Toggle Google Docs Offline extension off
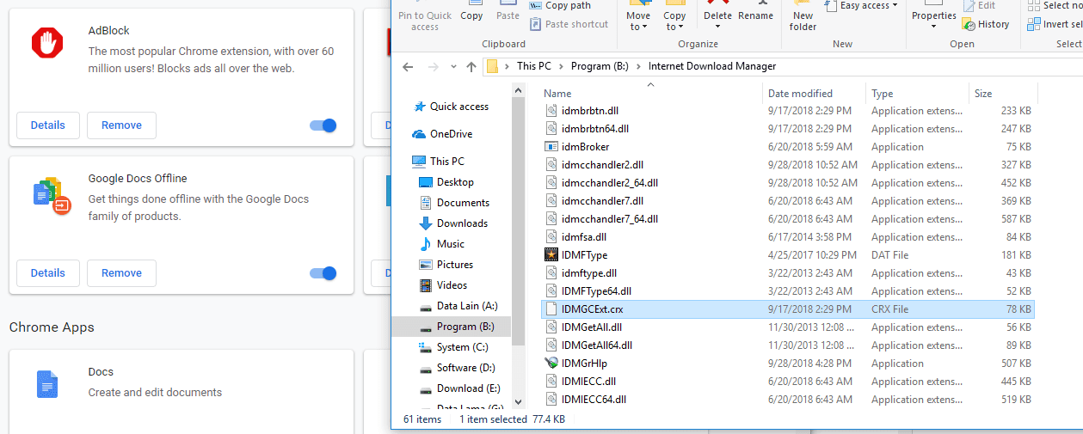 [x=323, y=273]
